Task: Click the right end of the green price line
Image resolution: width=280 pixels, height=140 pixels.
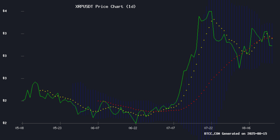Action: [272, 46]
